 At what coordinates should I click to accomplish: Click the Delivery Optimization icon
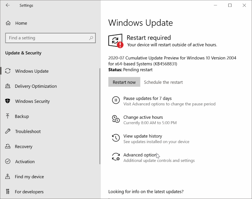click(x=8, y=86)
